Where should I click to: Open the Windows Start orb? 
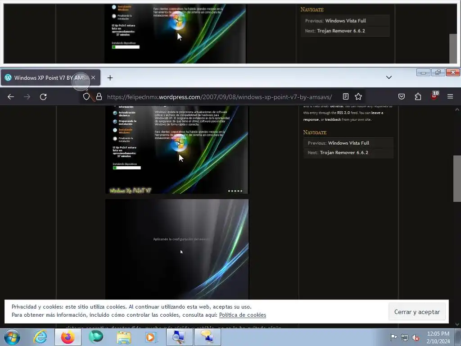(x=12, y=337)
